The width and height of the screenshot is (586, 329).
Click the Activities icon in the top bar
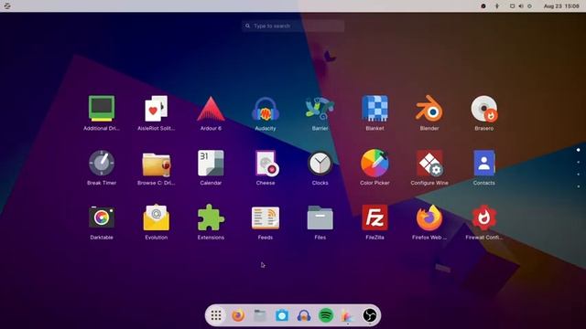pos(7,5)
